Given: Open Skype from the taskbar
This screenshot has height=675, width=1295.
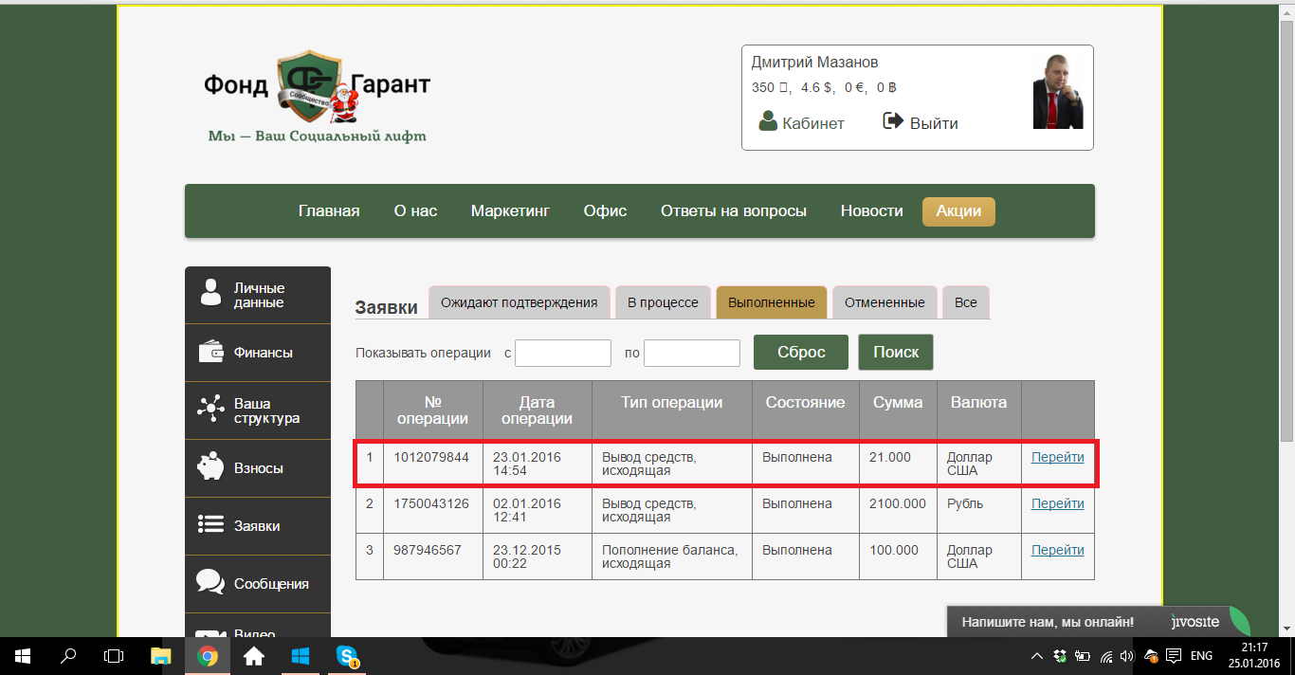Looking at the screenshot, I should click(346, 656).
